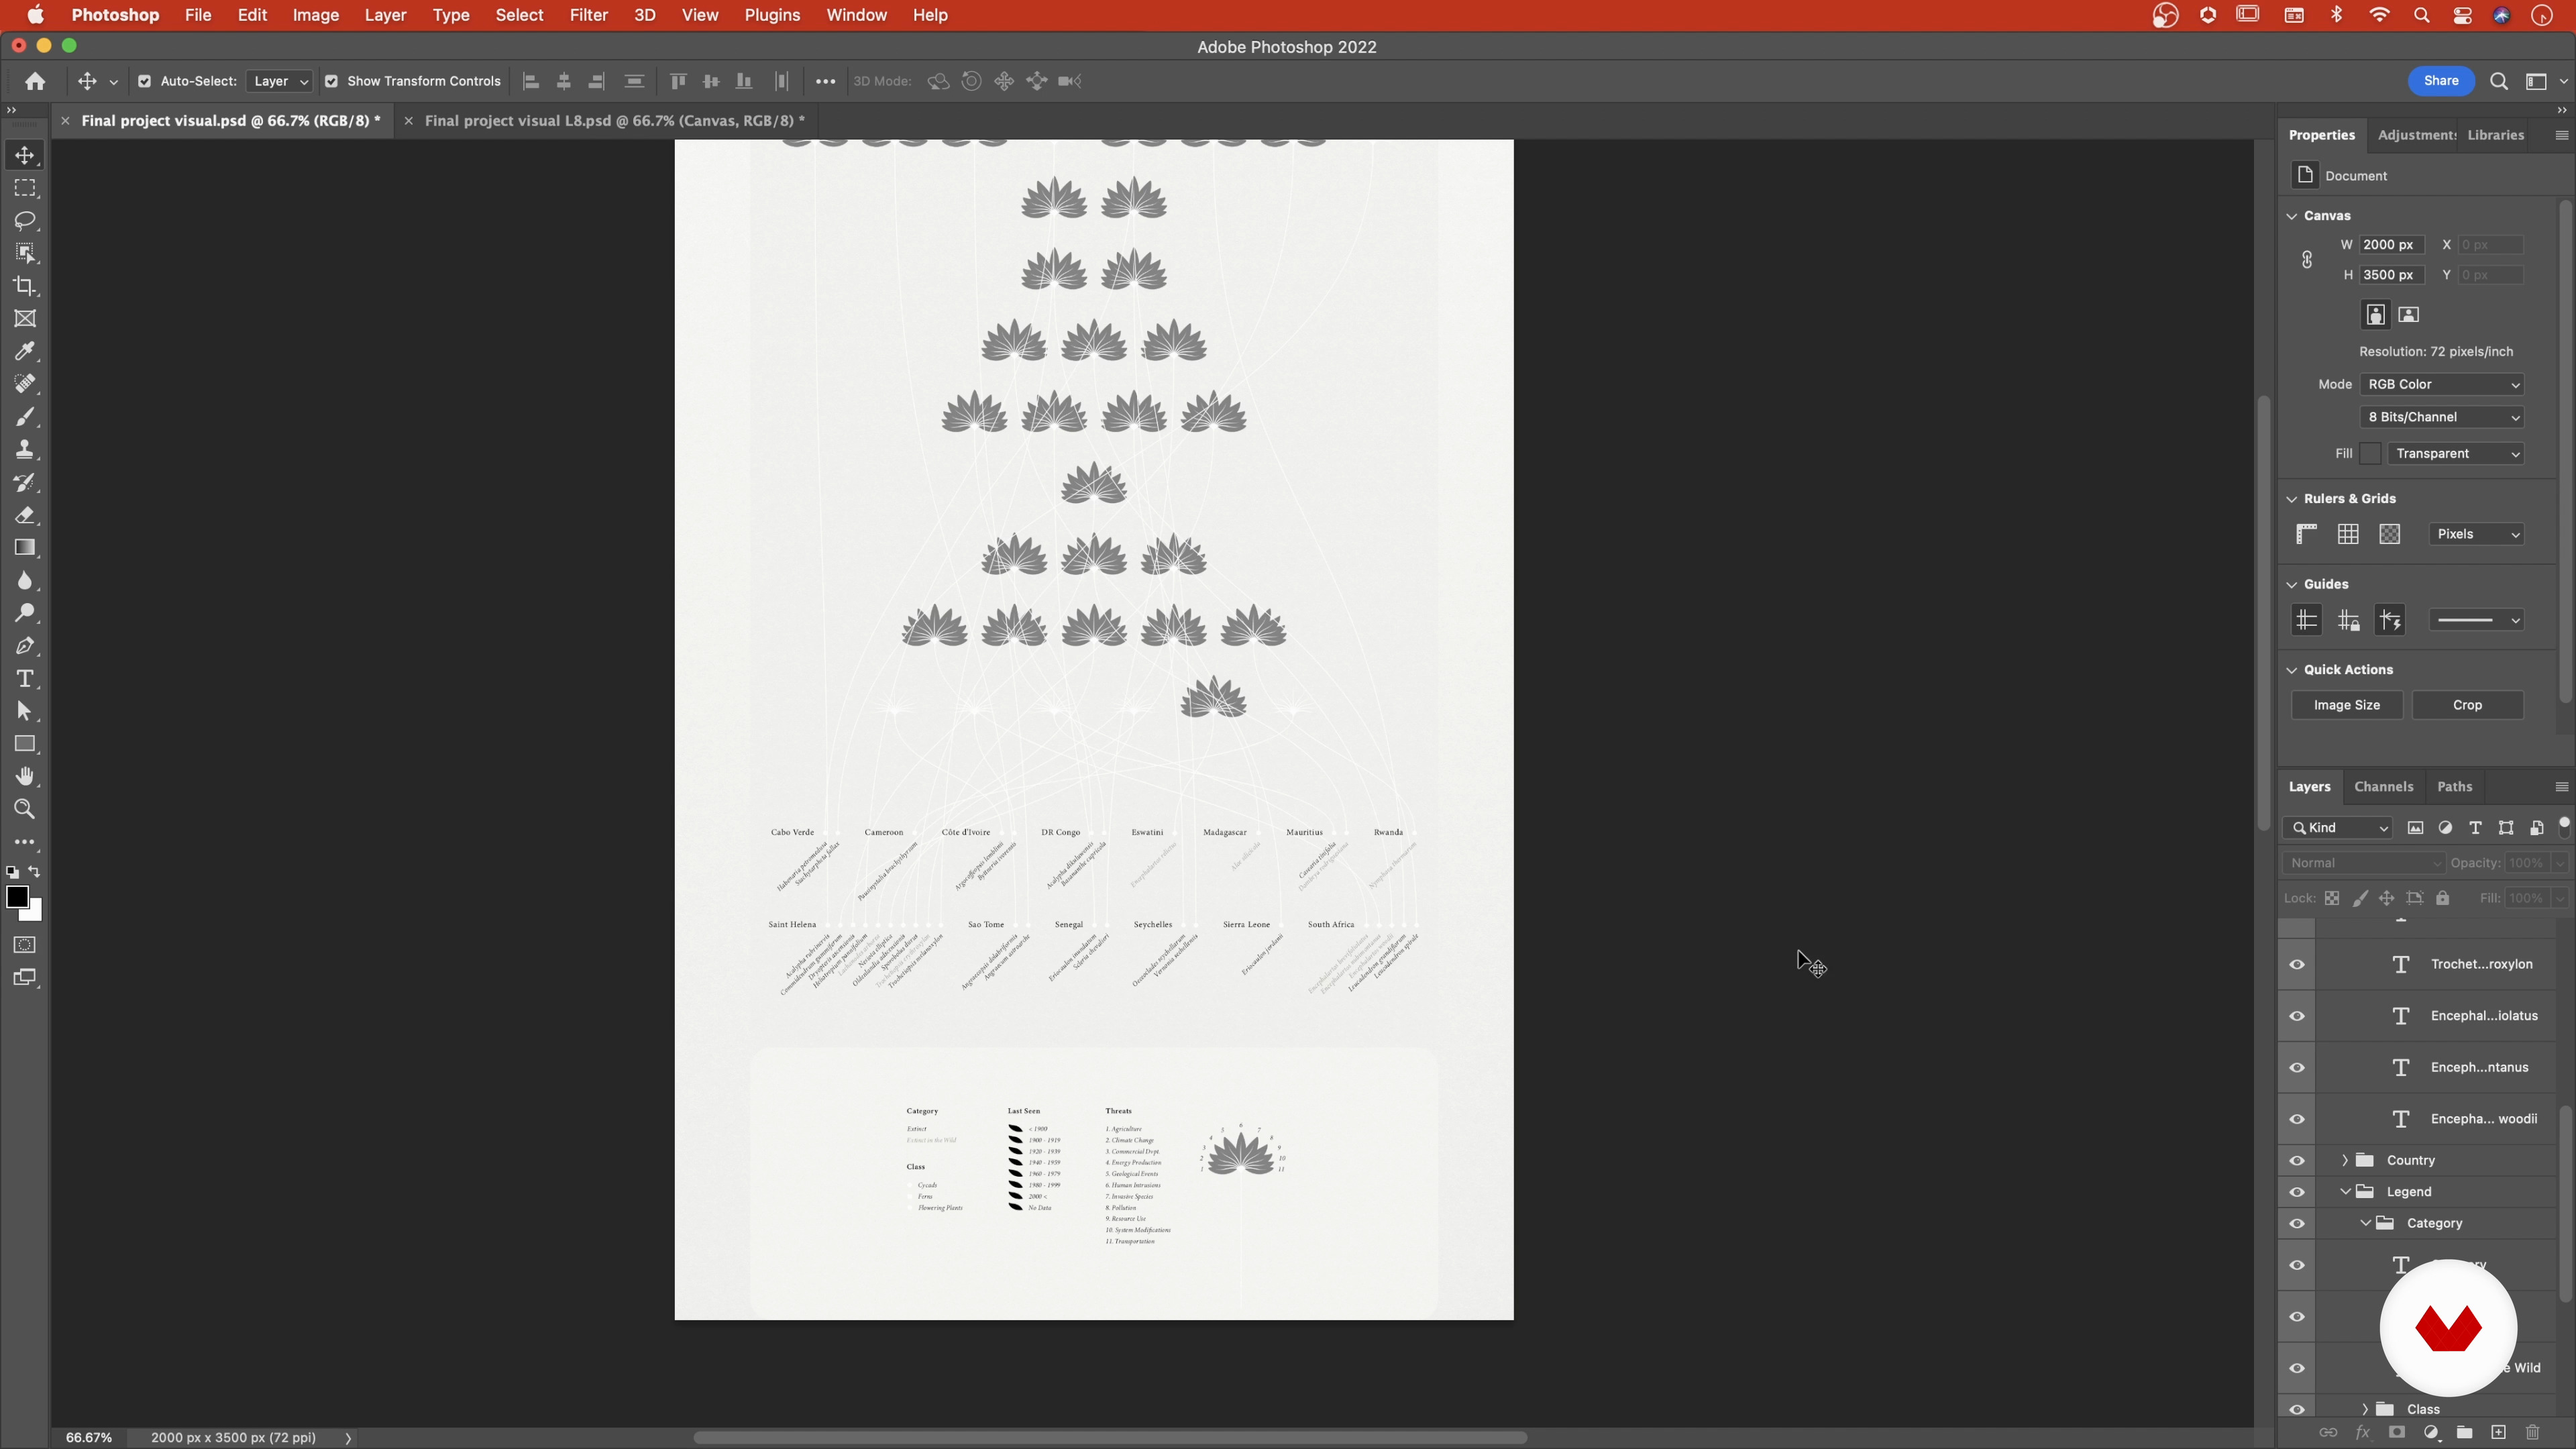Select the Path Selection tool
Viewport: 2576px width, 1449px height.
25,711
